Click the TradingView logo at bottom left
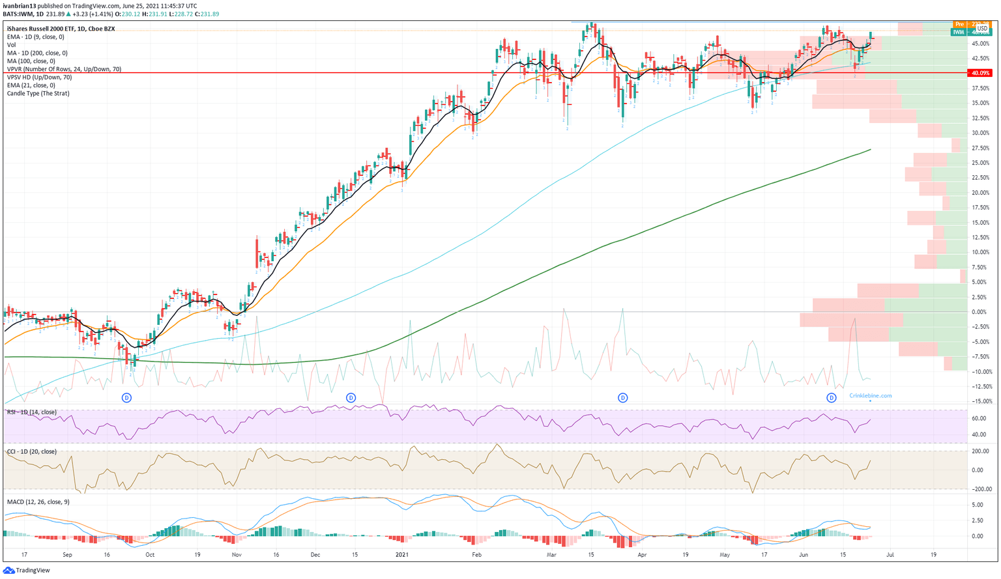Viewport: 1001px width, 579px height. pyautogui.click(x=25, y=571)
